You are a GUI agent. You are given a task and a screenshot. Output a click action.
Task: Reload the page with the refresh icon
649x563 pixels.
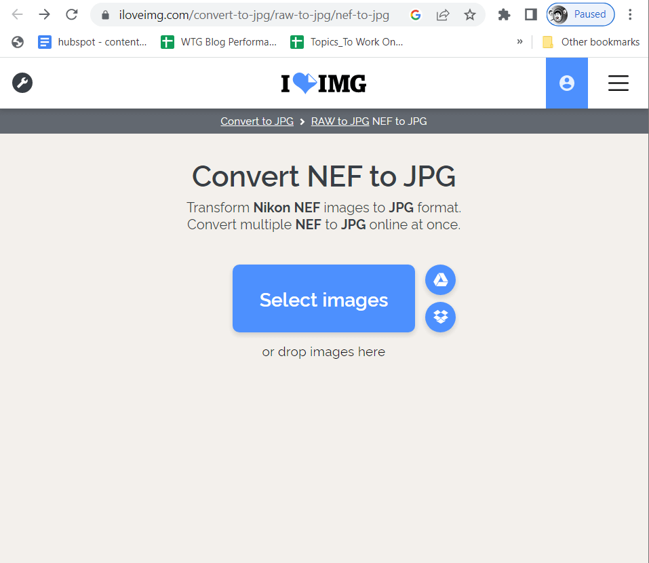coord(72,15)
